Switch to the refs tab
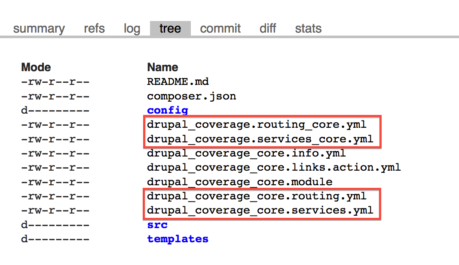Viewport: 459px width, 265px height. click(94, 29)
